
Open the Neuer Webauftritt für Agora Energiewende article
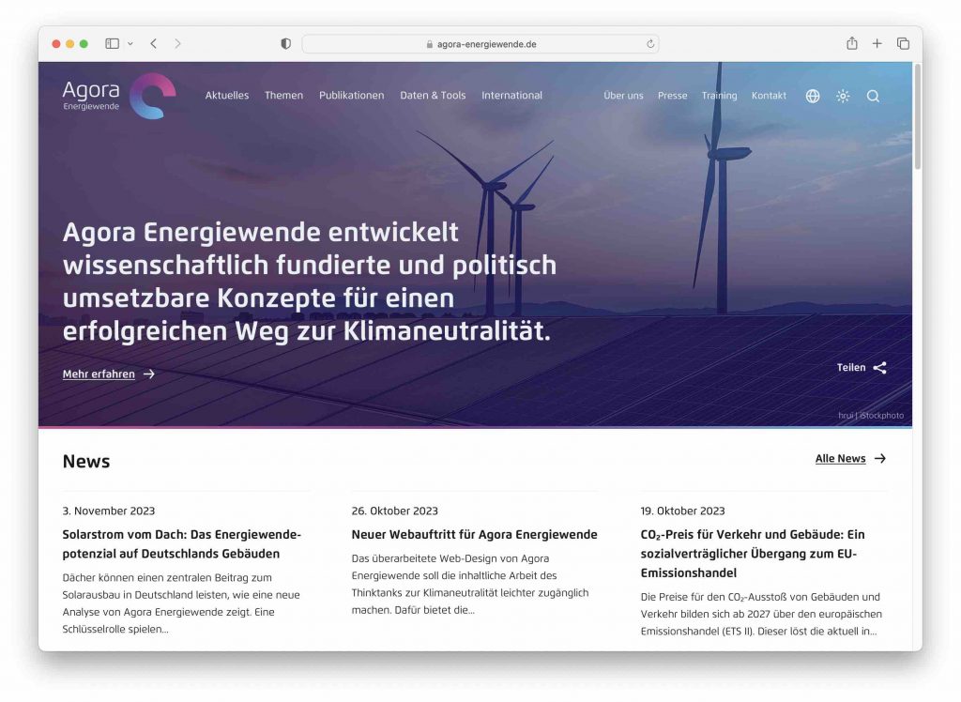pos(474,535)
